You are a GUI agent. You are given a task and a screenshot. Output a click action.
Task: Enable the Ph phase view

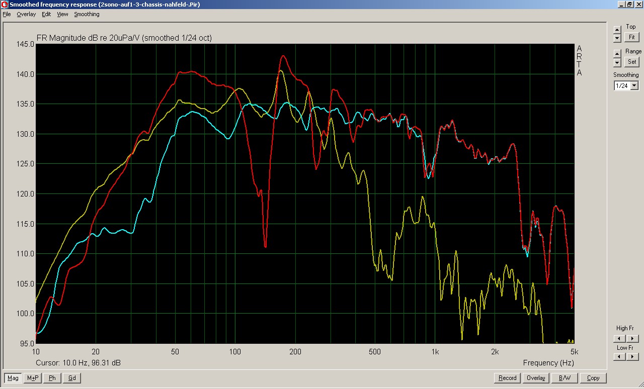tap(52, 378)
